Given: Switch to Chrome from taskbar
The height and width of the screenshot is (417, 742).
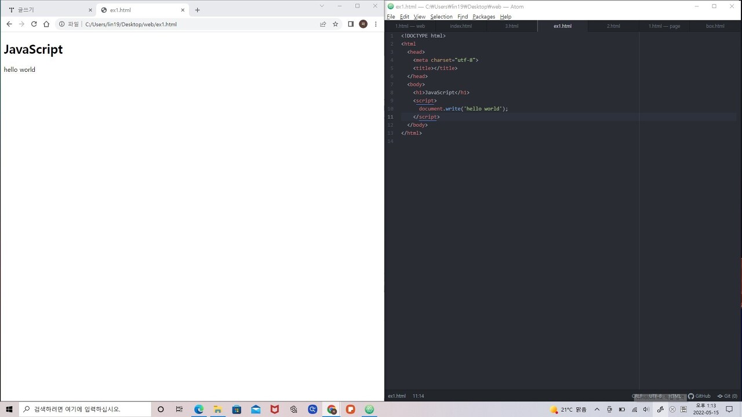Looking at the screenshot, I should pyautogui.click(x=332, y=409).
